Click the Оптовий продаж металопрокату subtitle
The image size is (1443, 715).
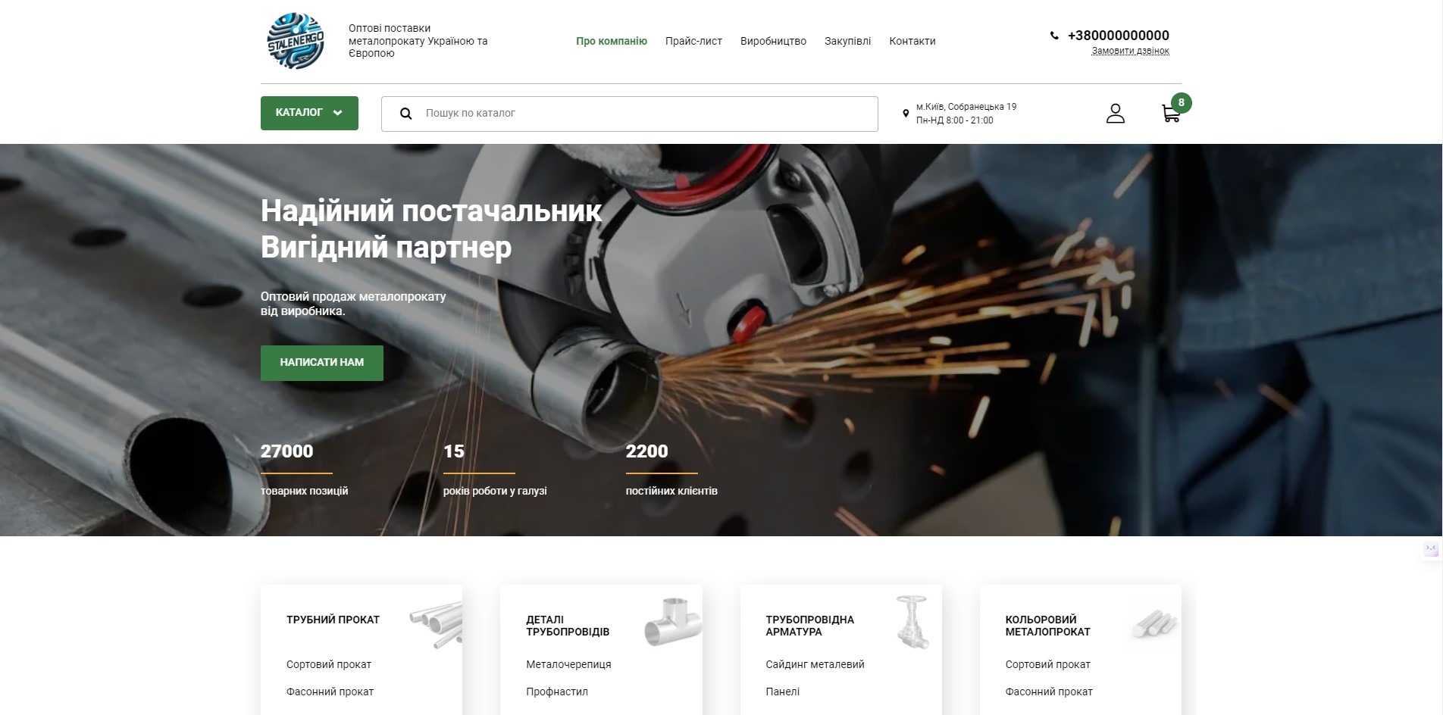pos(353,304)
